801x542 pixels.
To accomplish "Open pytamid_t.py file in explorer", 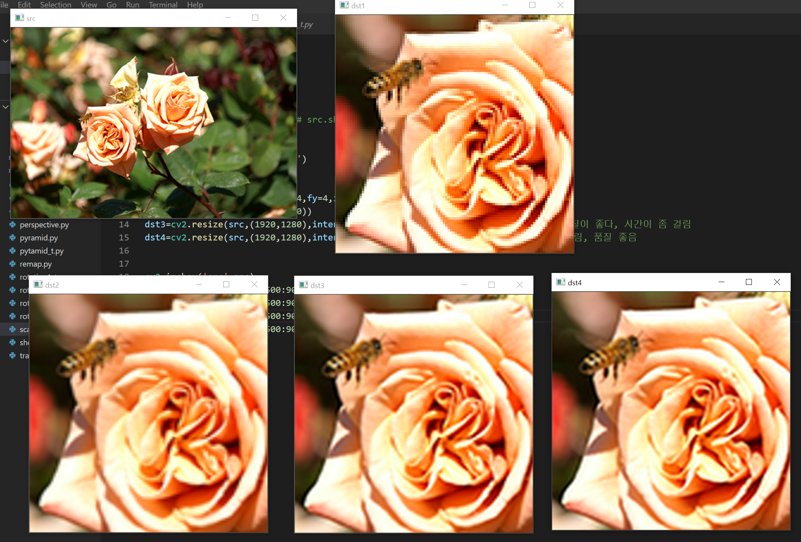I will 42,251.
